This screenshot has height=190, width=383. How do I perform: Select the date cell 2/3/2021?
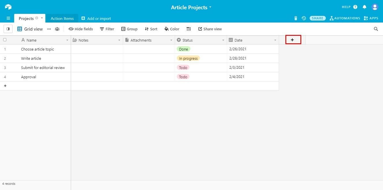coord(253,68)
